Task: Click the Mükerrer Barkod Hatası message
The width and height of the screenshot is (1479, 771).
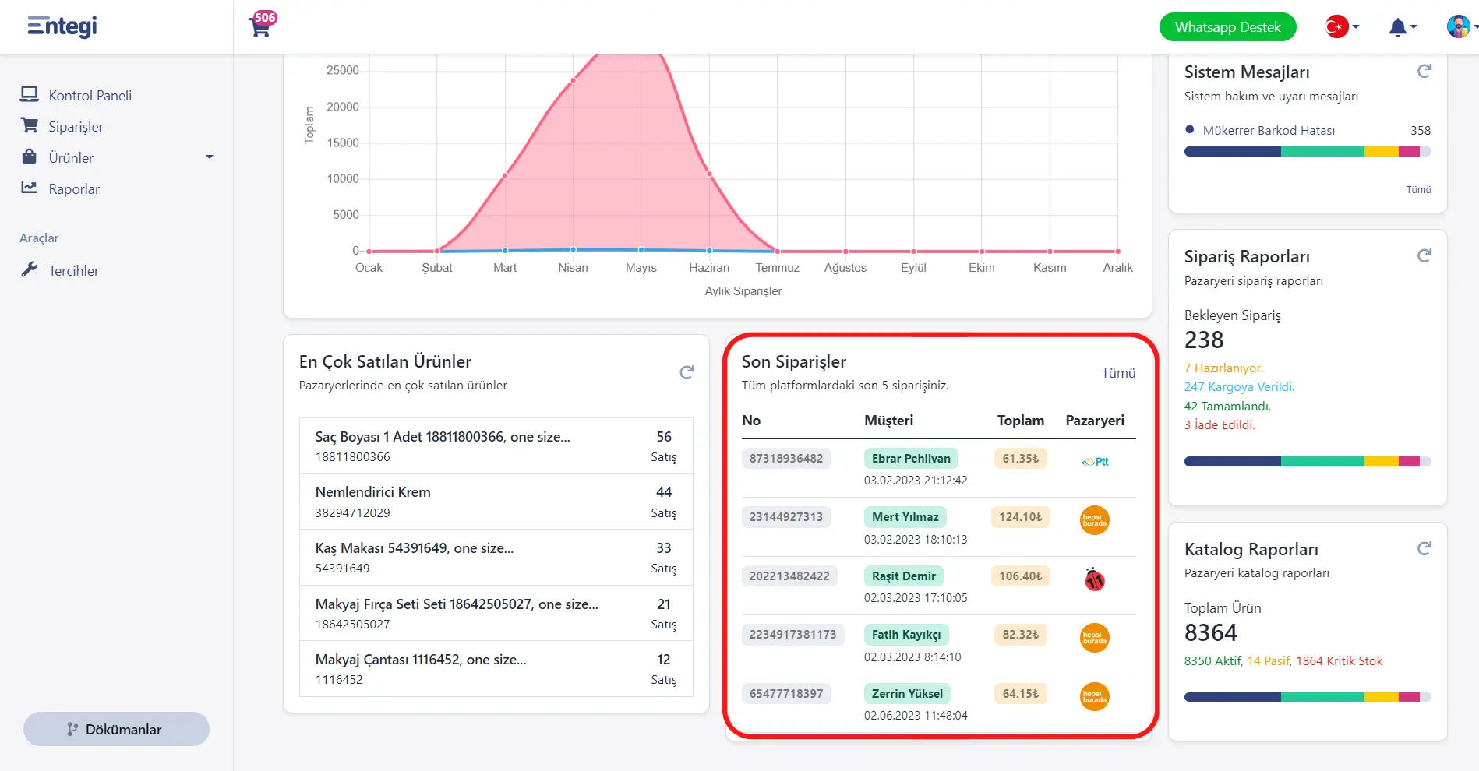Action: point(1268,130)
